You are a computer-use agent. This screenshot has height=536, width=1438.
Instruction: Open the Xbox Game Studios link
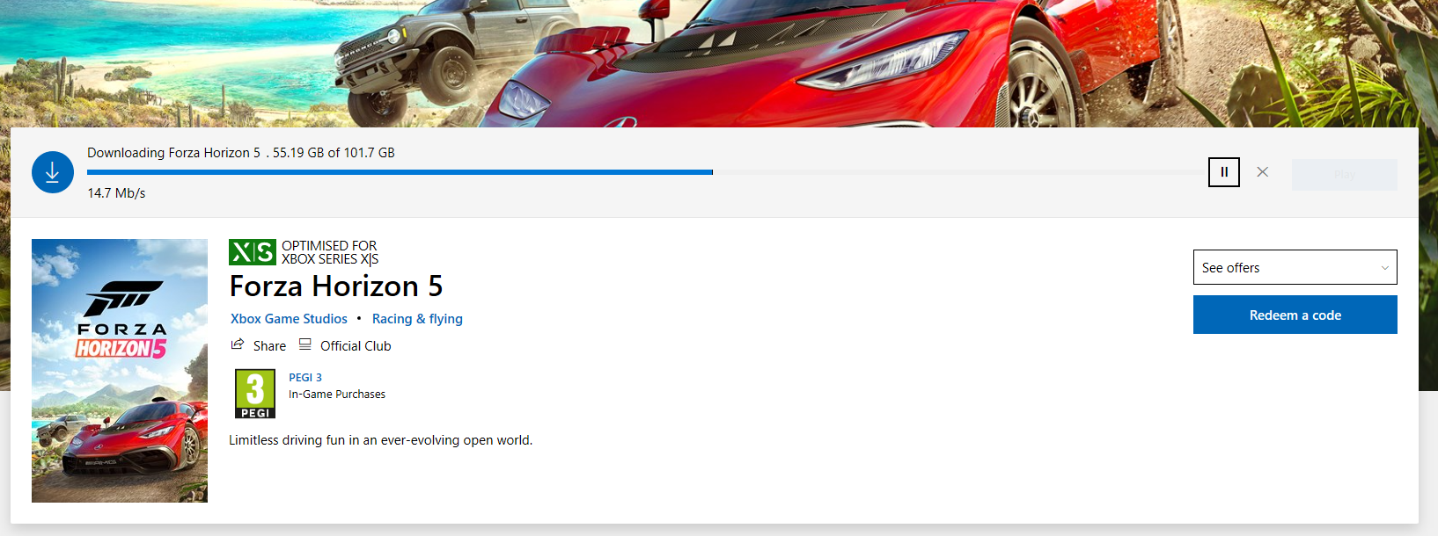(x=289, y=319)
